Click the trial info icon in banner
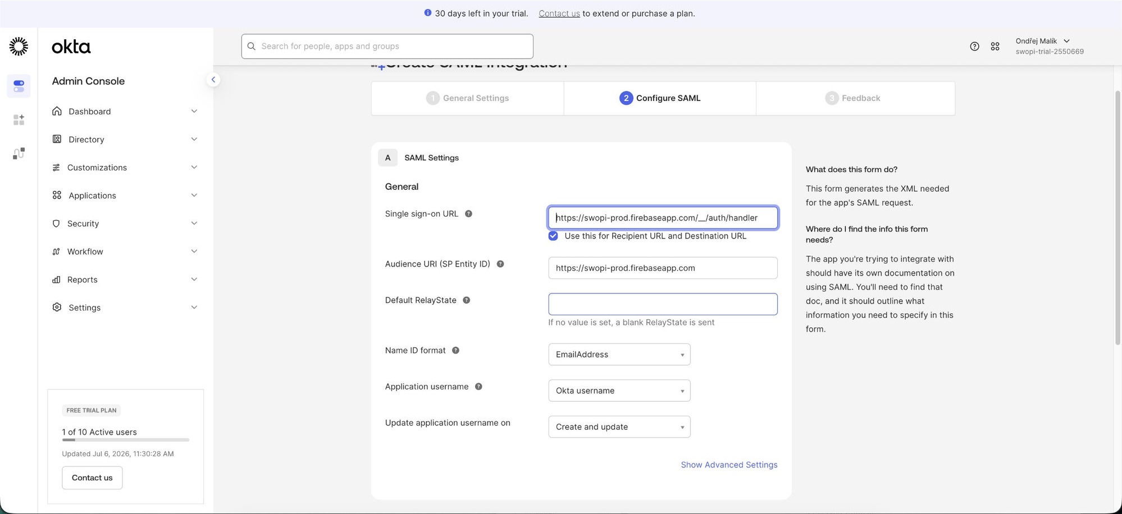 (428, 13)
